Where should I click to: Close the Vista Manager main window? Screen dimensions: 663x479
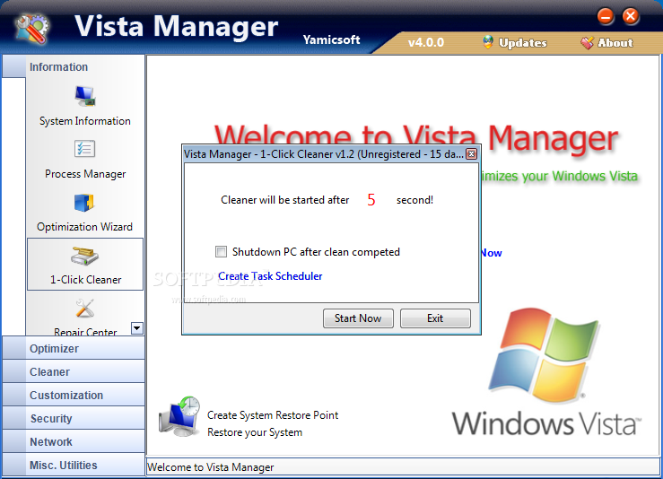pyautogui.click(x=631, y=17)
